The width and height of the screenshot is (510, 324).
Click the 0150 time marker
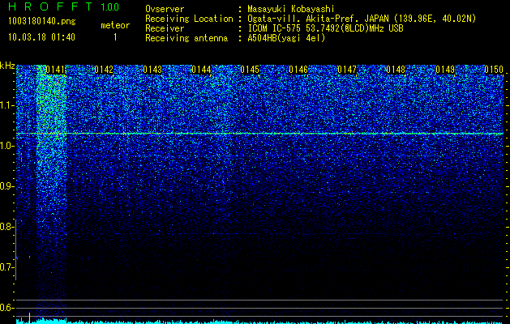(x=494, y=70)
